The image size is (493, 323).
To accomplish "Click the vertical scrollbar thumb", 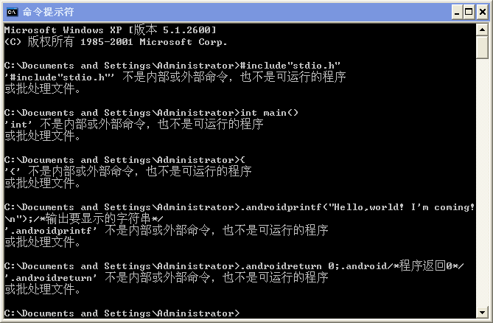I will (482, 47).
